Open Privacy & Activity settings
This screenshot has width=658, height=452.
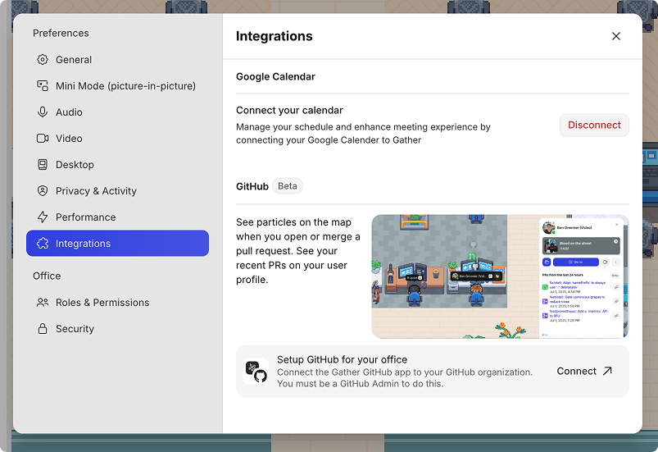click(117, 190)
